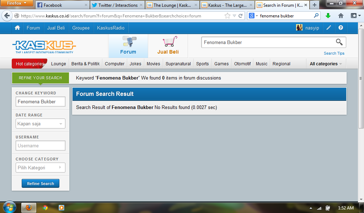Open the edit pencil icon near nasyip
The width and height of the screenshot is (364, 213).
click(x=328, y=28)
